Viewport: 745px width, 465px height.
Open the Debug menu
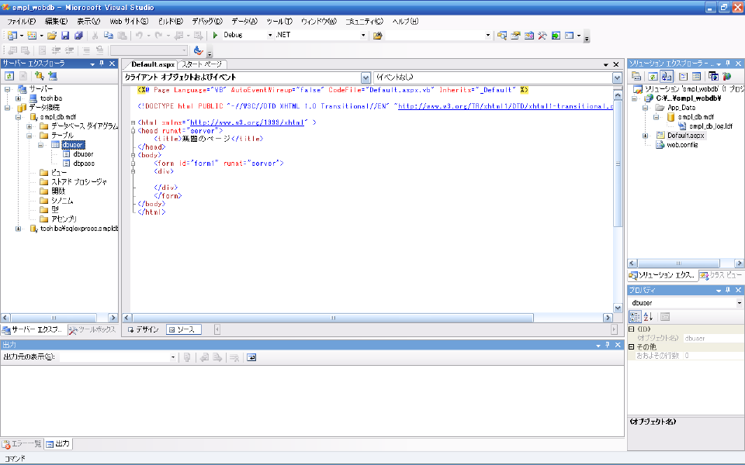point(206,22)
